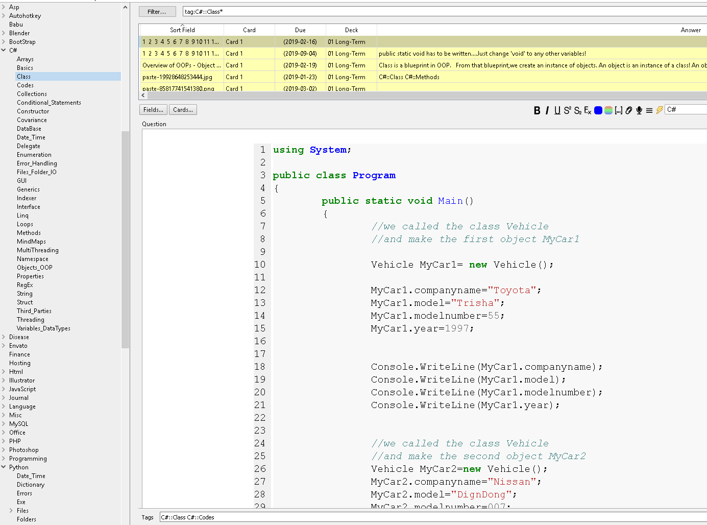Apply italic formatting

(x=547, y=110)
